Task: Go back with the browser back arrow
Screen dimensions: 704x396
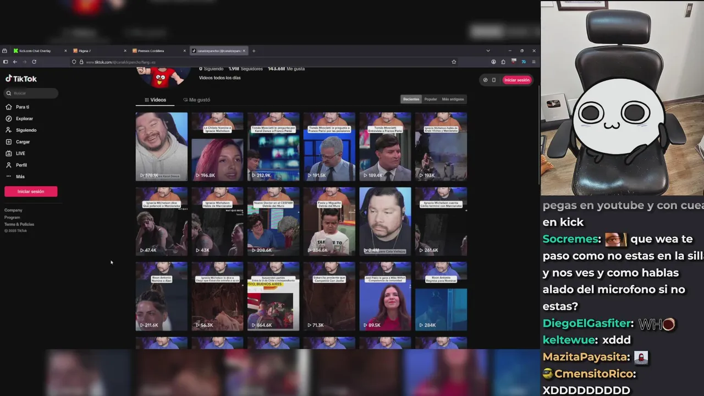Action: [x=15, y=62]
